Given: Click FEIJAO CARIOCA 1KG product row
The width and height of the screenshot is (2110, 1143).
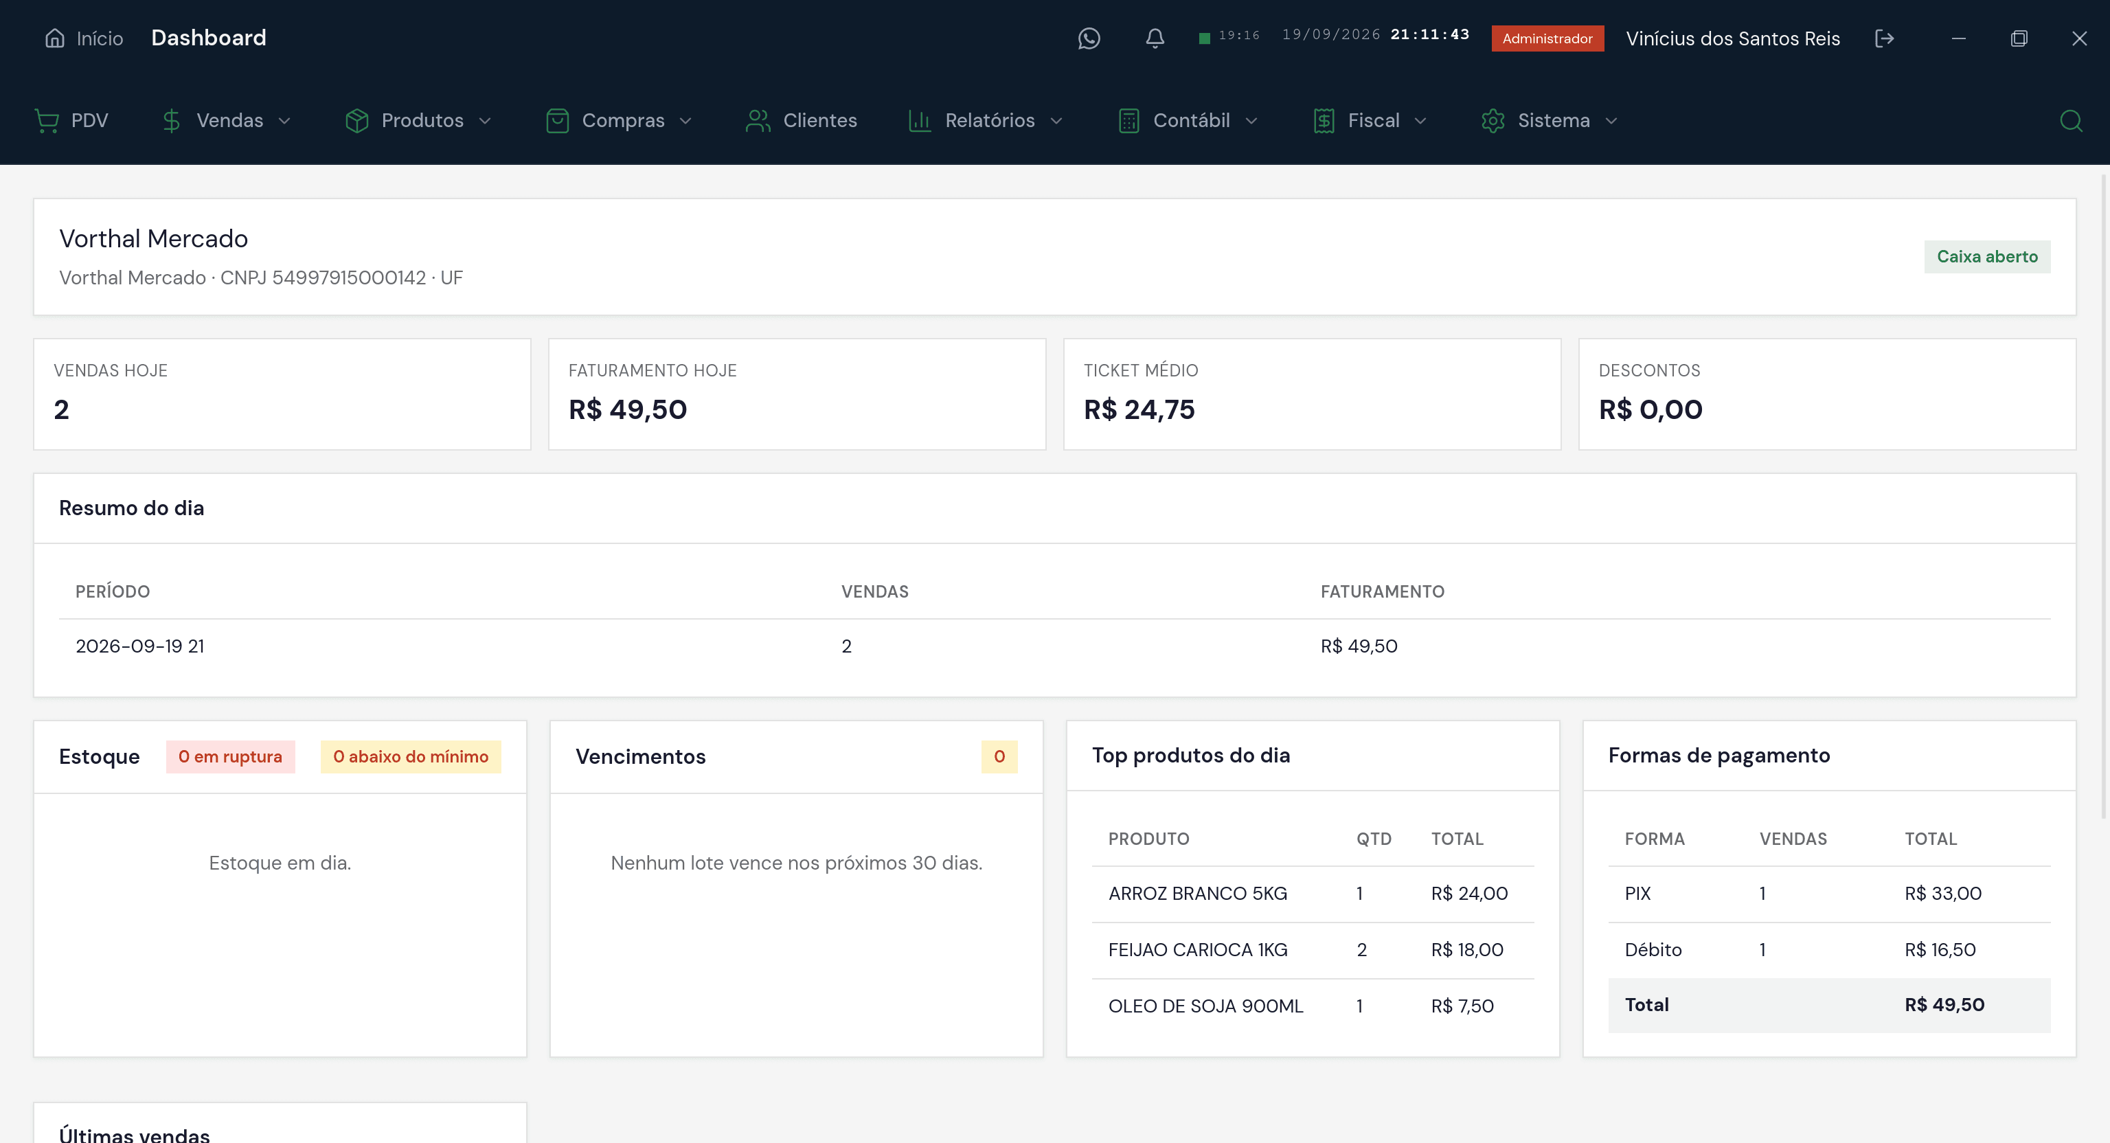Looking at the screenshot, I should (x=1313, y=949).
